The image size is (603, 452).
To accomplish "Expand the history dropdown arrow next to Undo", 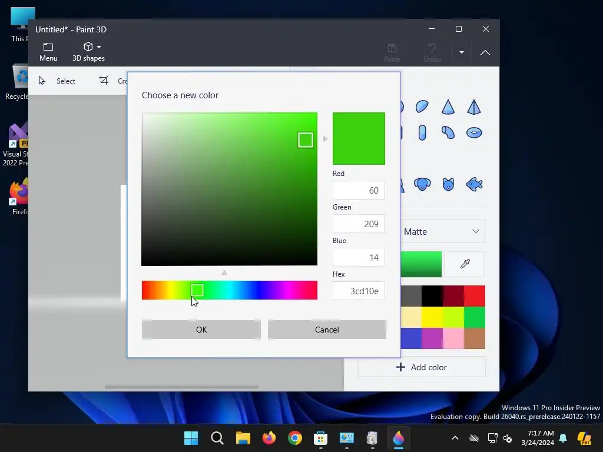I will pos(462,52).
